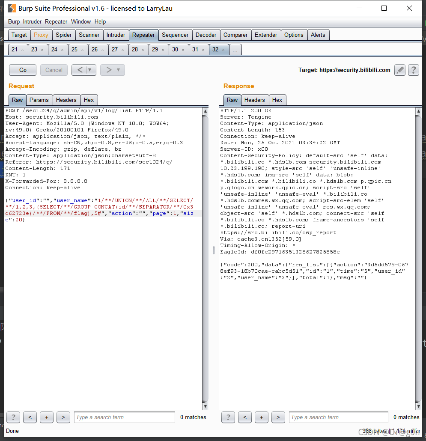Viewport: 426px width, 441px height.
Task: Jump to previous match in response search
Action: click(245, 417)
